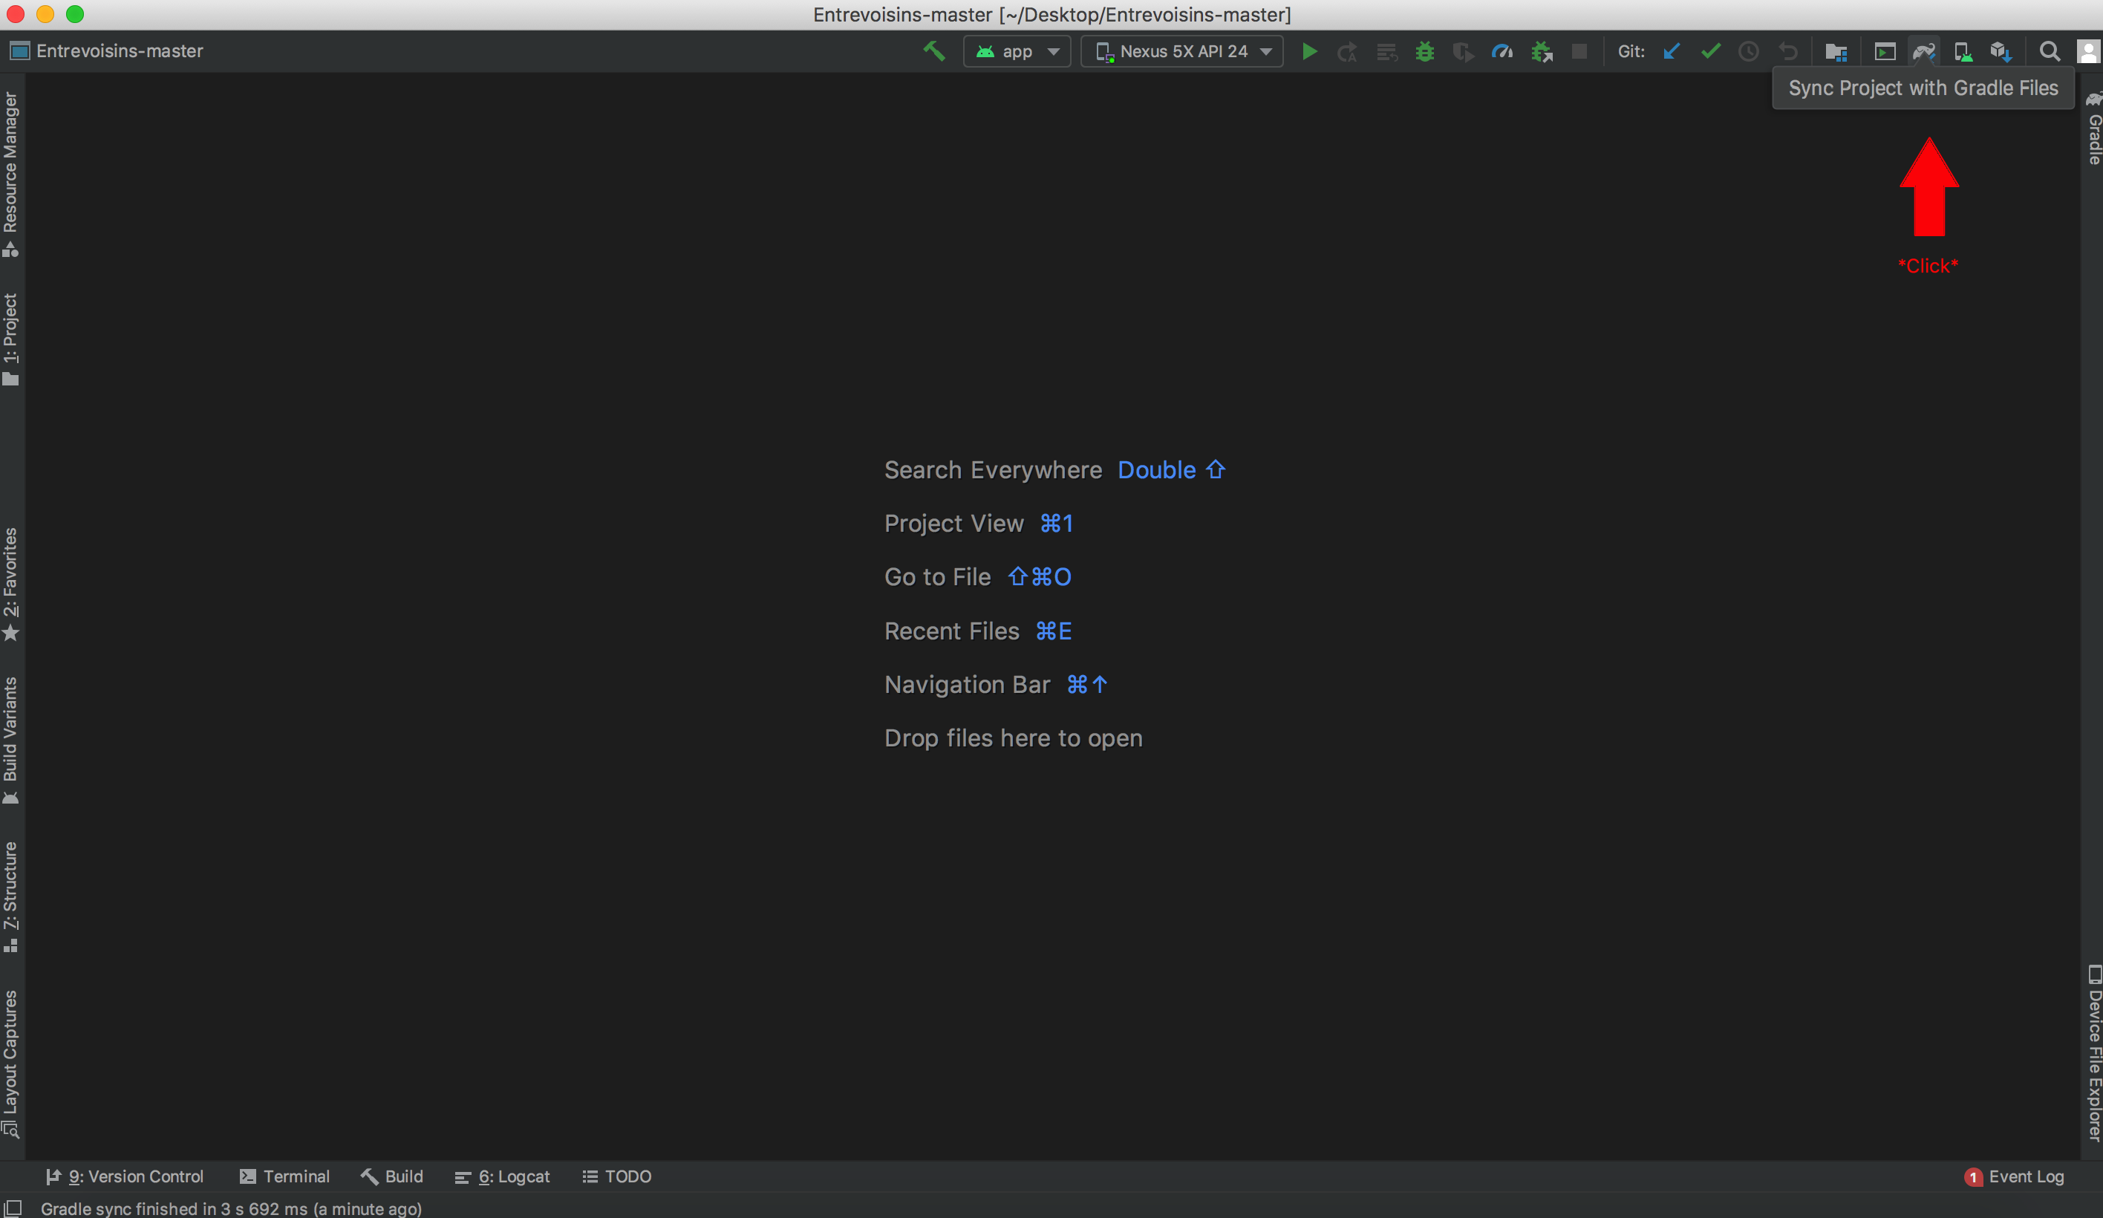Profile the app with the speedometer icon

tap(1502, 51)
